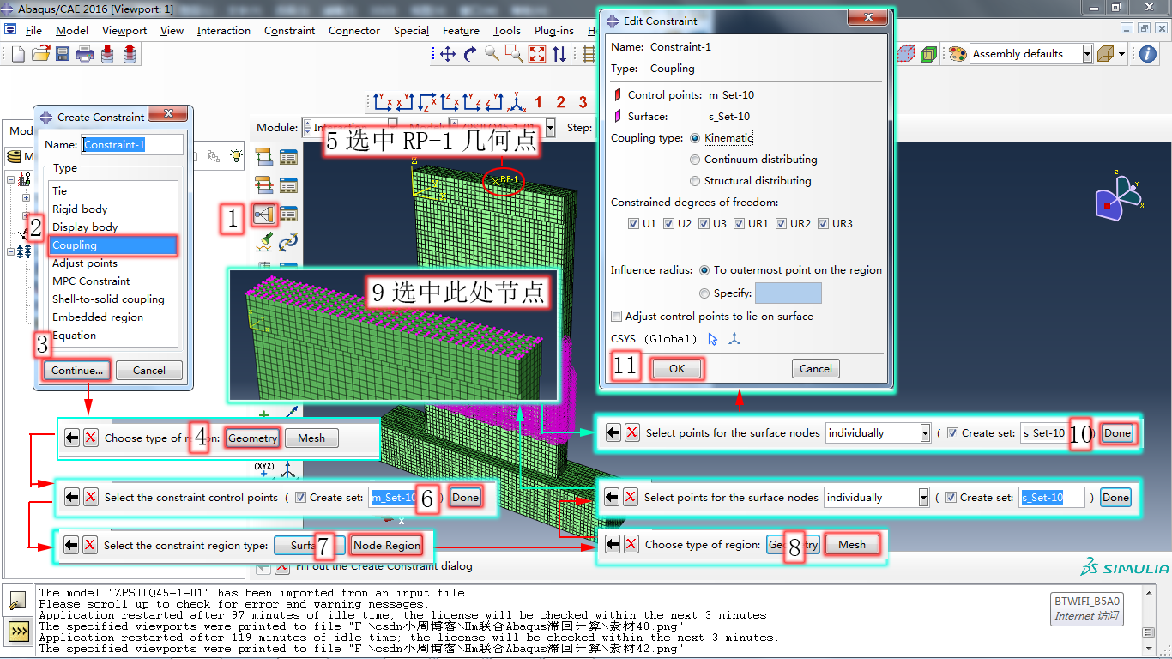1172x659 pixels.
Task: Enable Adjust control points to lie on surface
Action: (616, 317)
